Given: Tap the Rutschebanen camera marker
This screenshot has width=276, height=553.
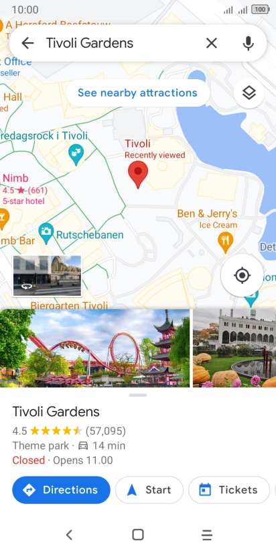Looking at the screenshot, I should (x=46, y=233).
